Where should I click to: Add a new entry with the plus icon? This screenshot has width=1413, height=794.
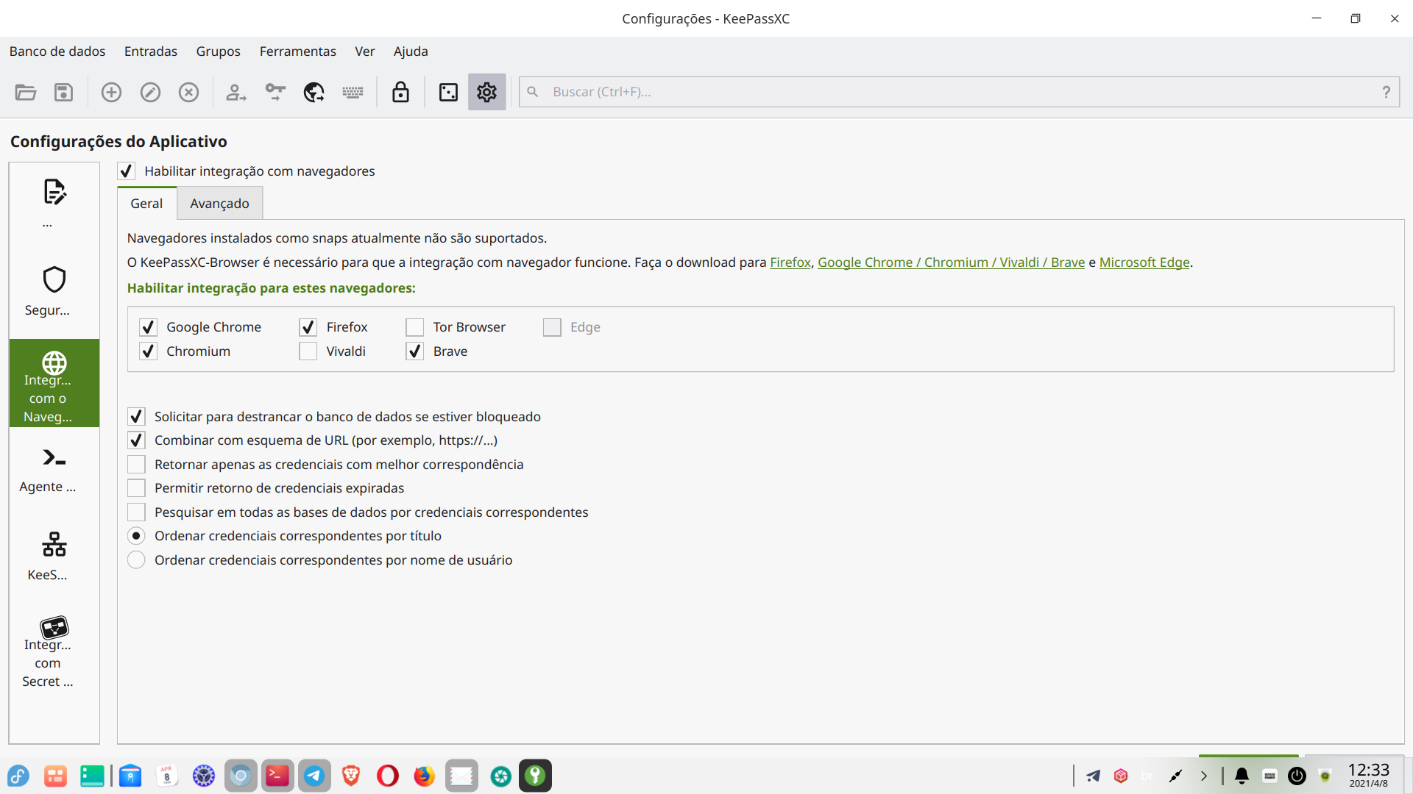coord(111,92)
